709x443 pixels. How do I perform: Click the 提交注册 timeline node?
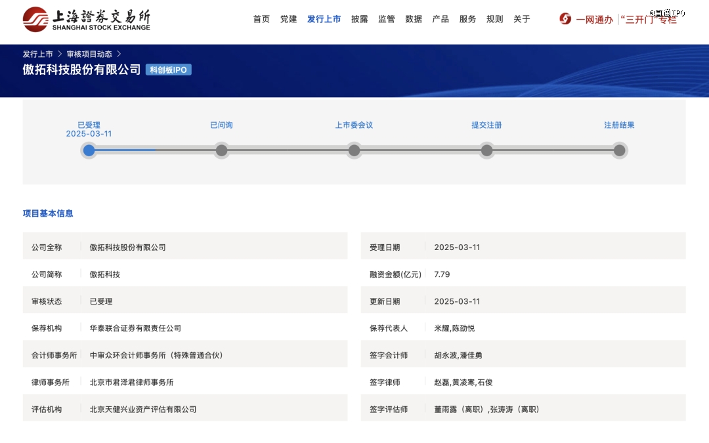point(486,150)
